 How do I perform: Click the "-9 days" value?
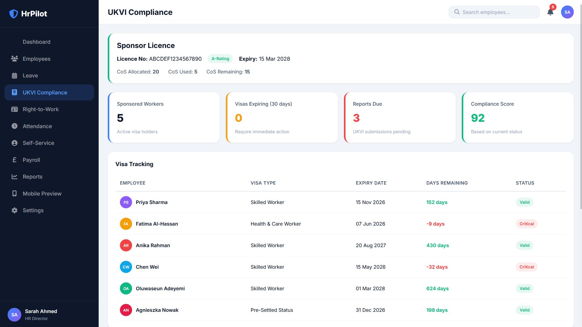(435, 224)
